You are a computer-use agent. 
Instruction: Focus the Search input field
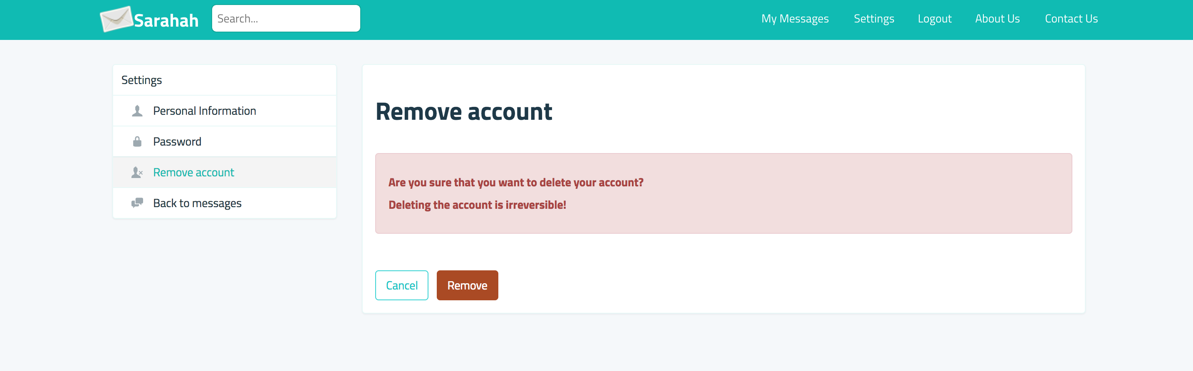click(286, 19)
